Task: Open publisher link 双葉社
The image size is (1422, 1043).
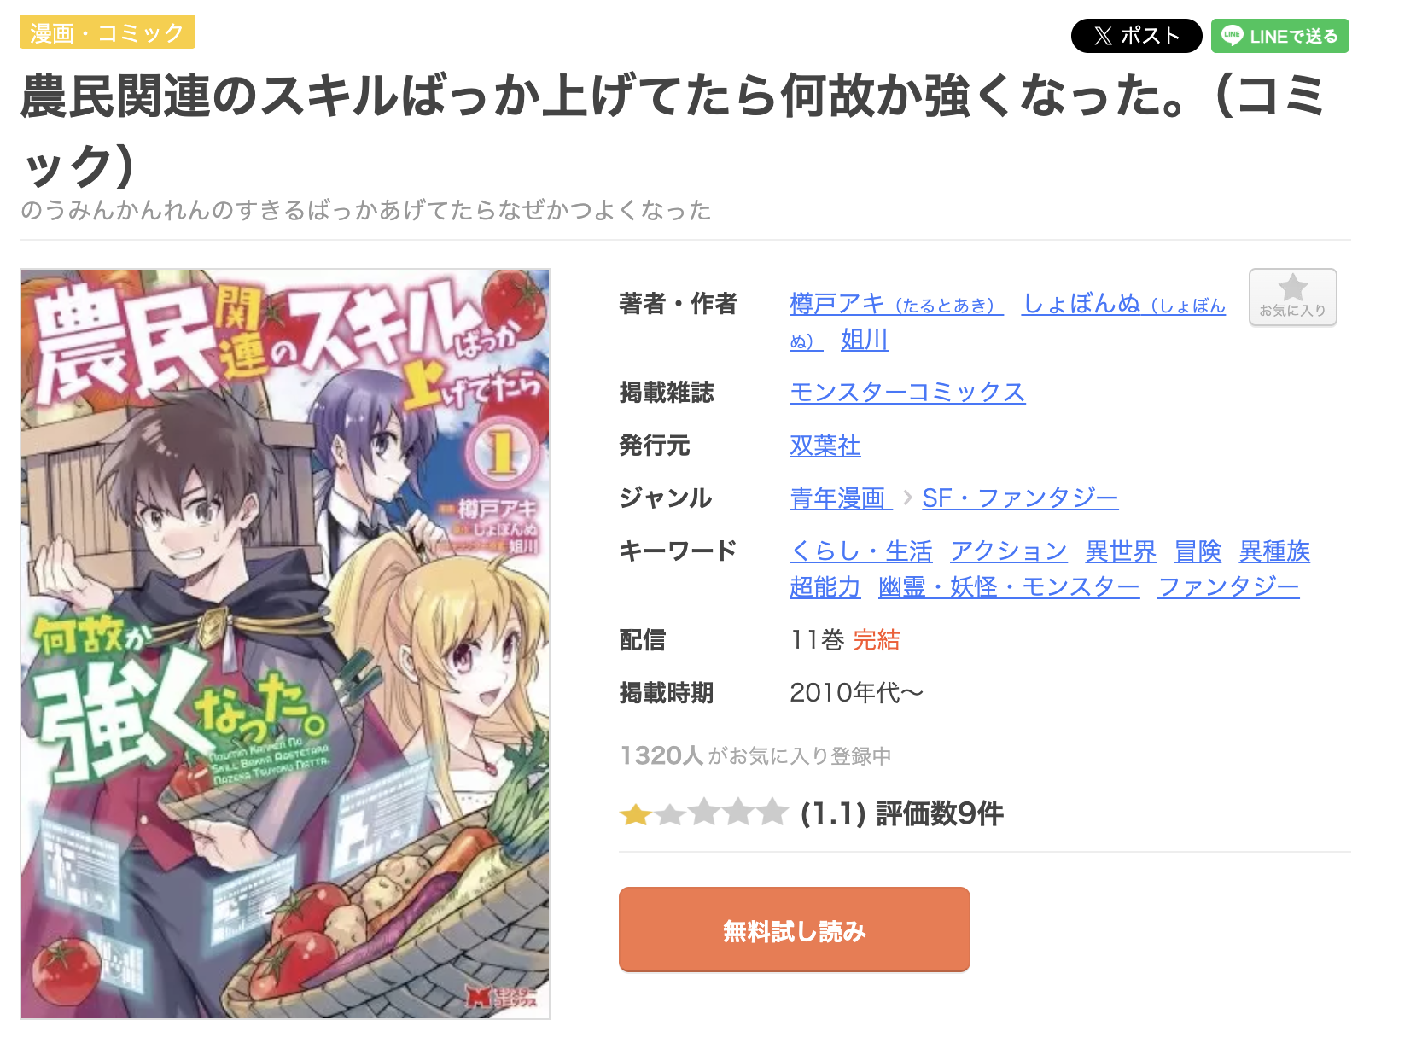Action: [825, 446]
